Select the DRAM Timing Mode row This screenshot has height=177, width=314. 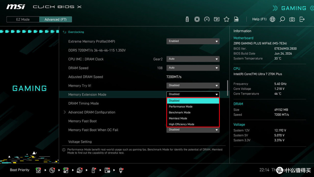coord(83,103)
